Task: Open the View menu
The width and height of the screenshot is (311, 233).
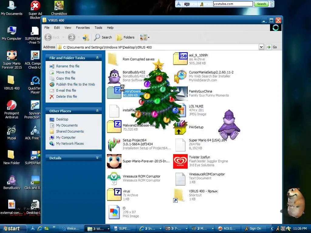Action: click(x=68, y=28)
